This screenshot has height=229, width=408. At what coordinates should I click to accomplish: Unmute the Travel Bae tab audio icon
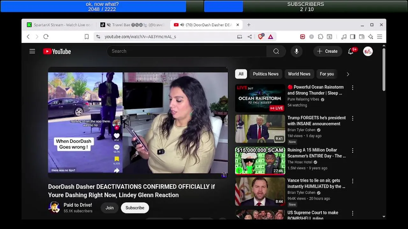click(109, 25)
